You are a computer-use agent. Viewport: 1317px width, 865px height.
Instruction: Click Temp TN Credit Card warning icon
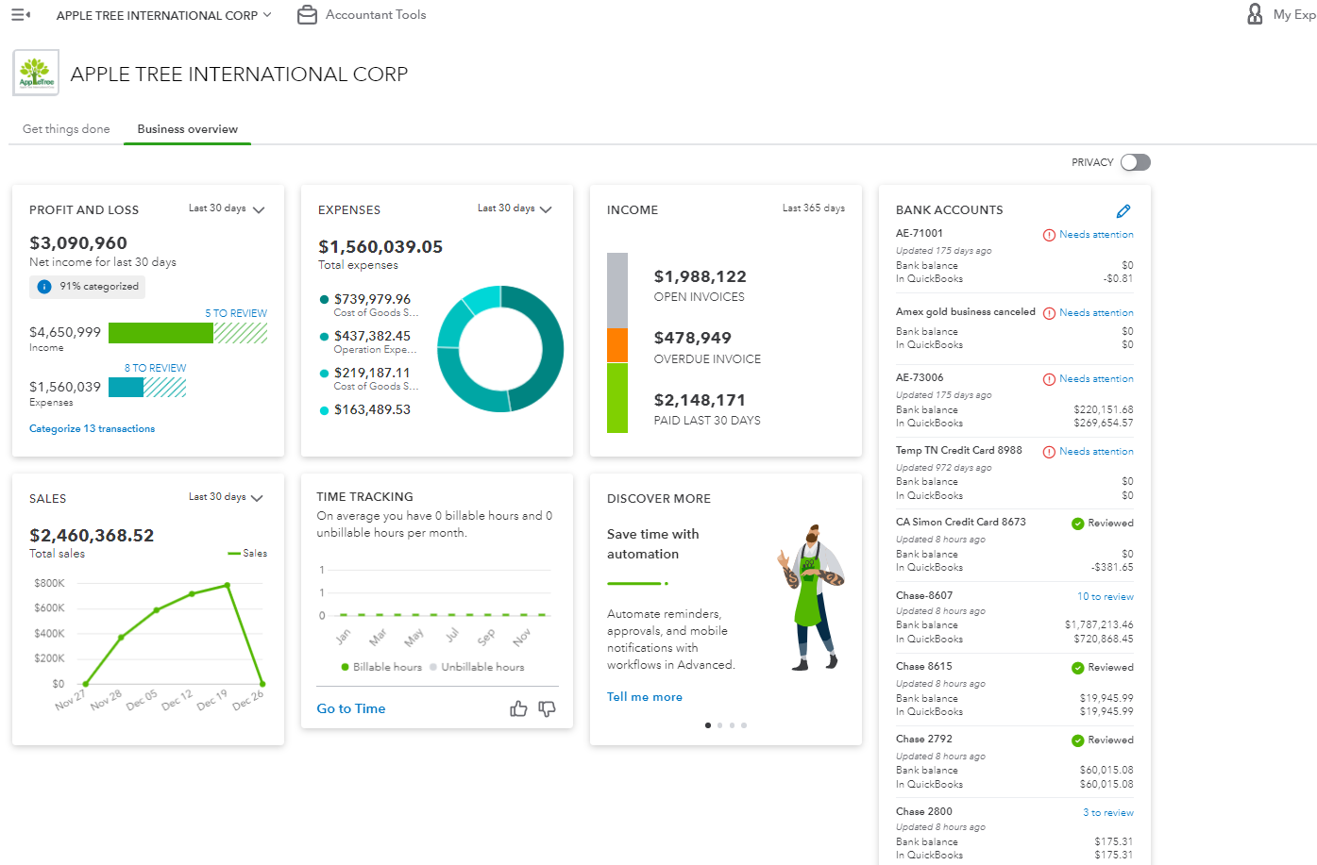[1049, 452]
